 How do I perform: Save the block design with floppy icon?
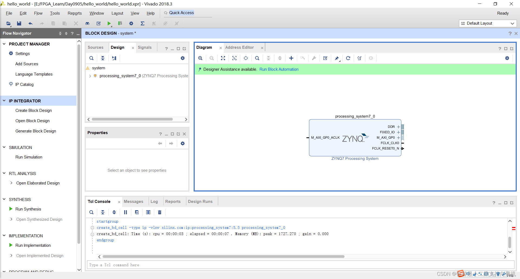point(19,24)
